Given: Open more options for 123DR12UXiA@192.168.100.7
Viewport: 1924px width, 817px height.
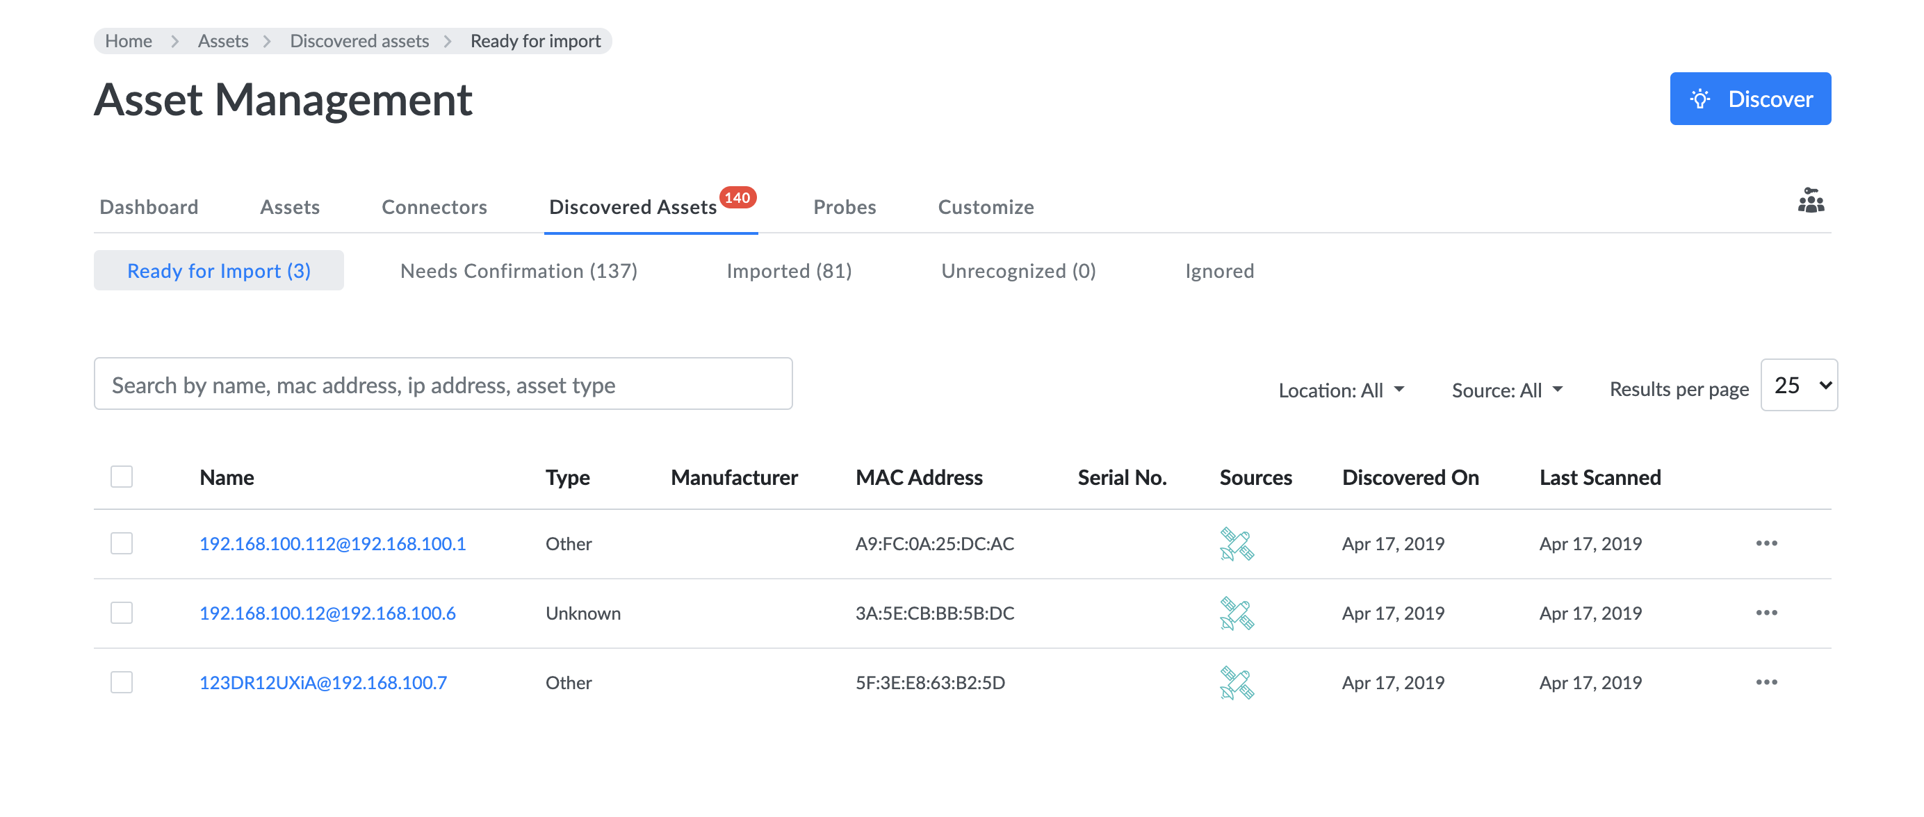Looking at the screenshot, I should pos(1766,682).
